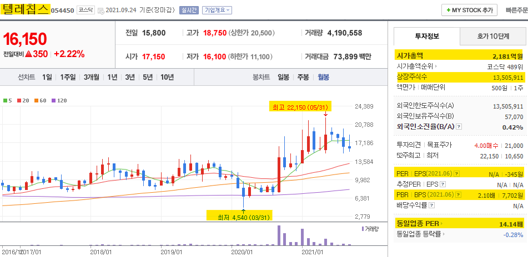Select the 1년 line chart
The image size is (528, 257).
pyautogui.click(x=112, y=78)
